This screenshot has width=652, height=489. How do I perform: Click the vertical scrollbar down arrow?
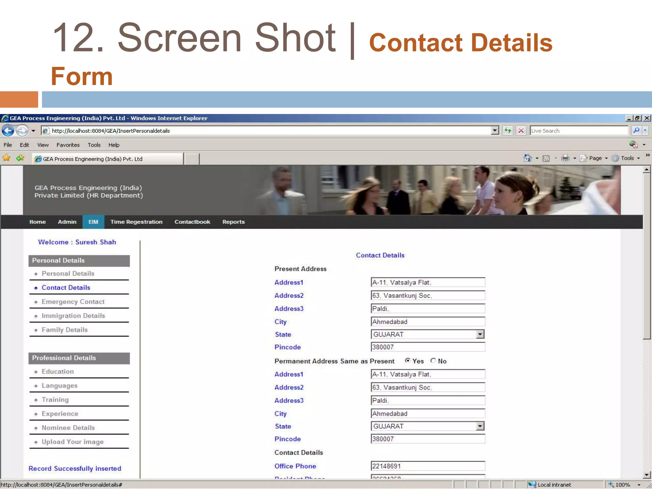pyautogui.click(x=646, y=475)
